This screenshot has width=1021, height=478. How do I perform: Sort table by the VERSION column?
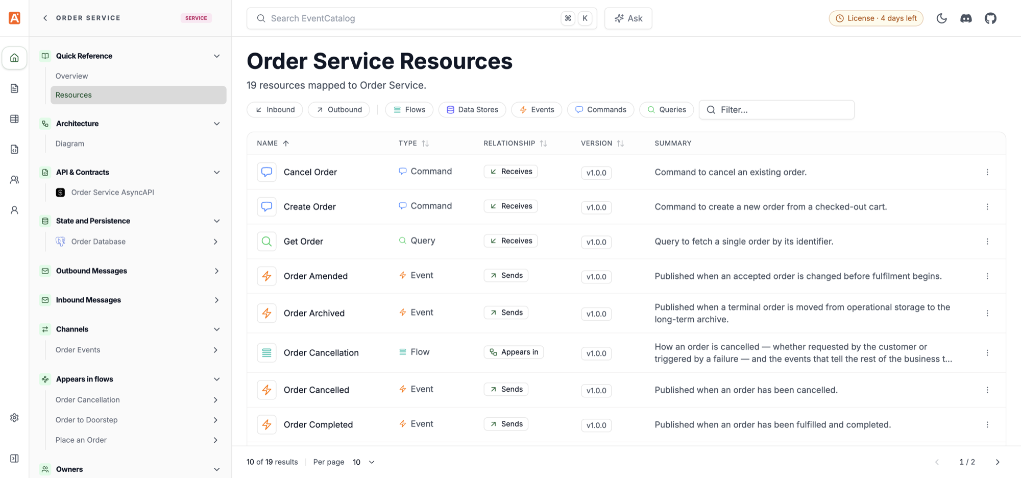602,144
